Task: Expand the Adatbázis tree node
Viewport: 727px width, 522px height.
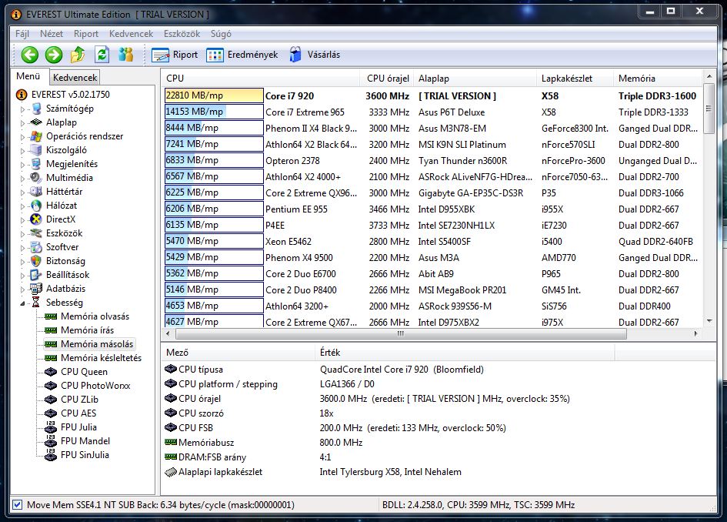Action: 22,289
